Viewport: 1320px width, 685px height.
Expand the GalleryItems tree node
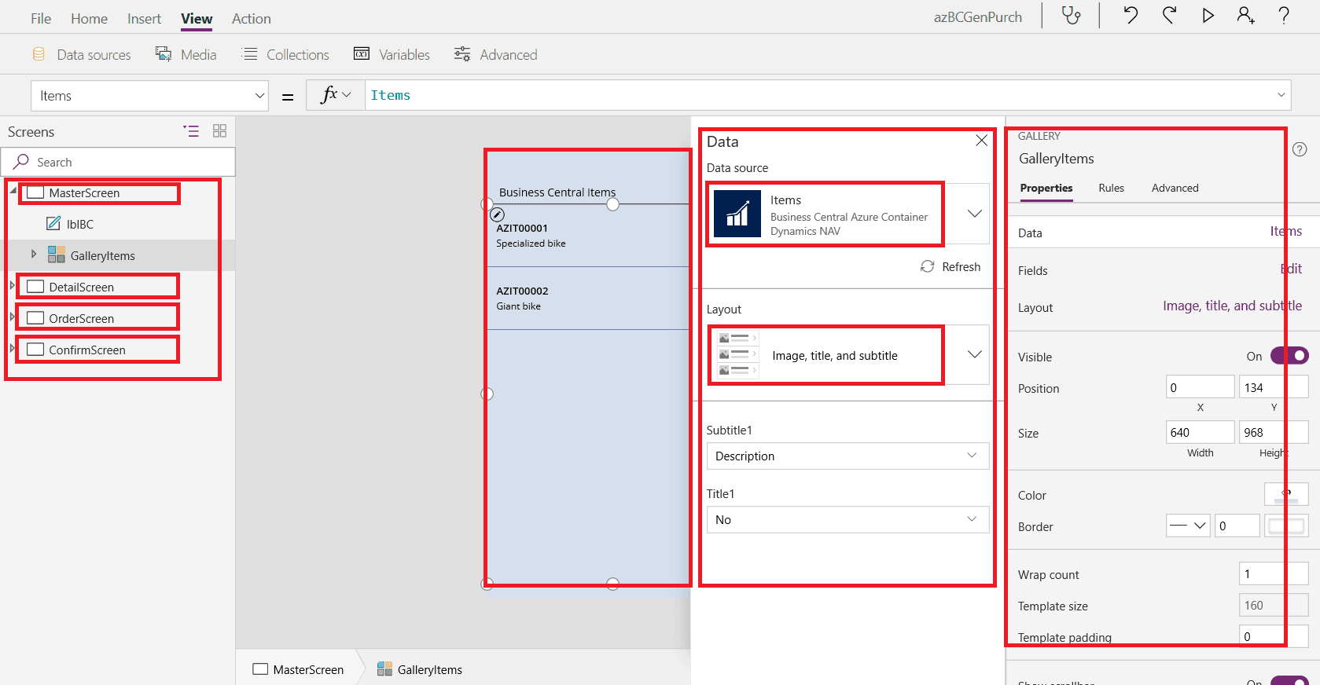pyautogui.click(x=34, y=255)
